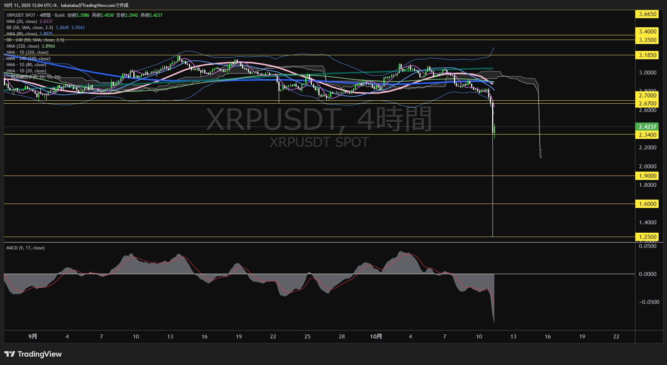Select the 3.1850 horizontal line price tag
Viewport: 667px width, 365px height.
[647, 55]
